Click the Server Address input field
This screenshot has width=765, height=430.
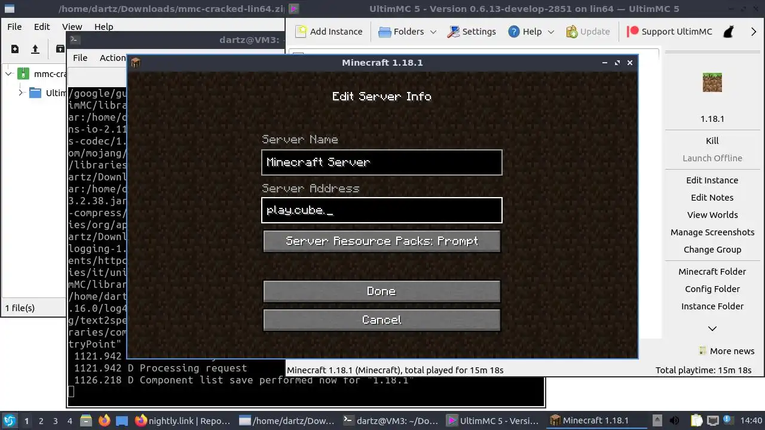pos(381,210)
